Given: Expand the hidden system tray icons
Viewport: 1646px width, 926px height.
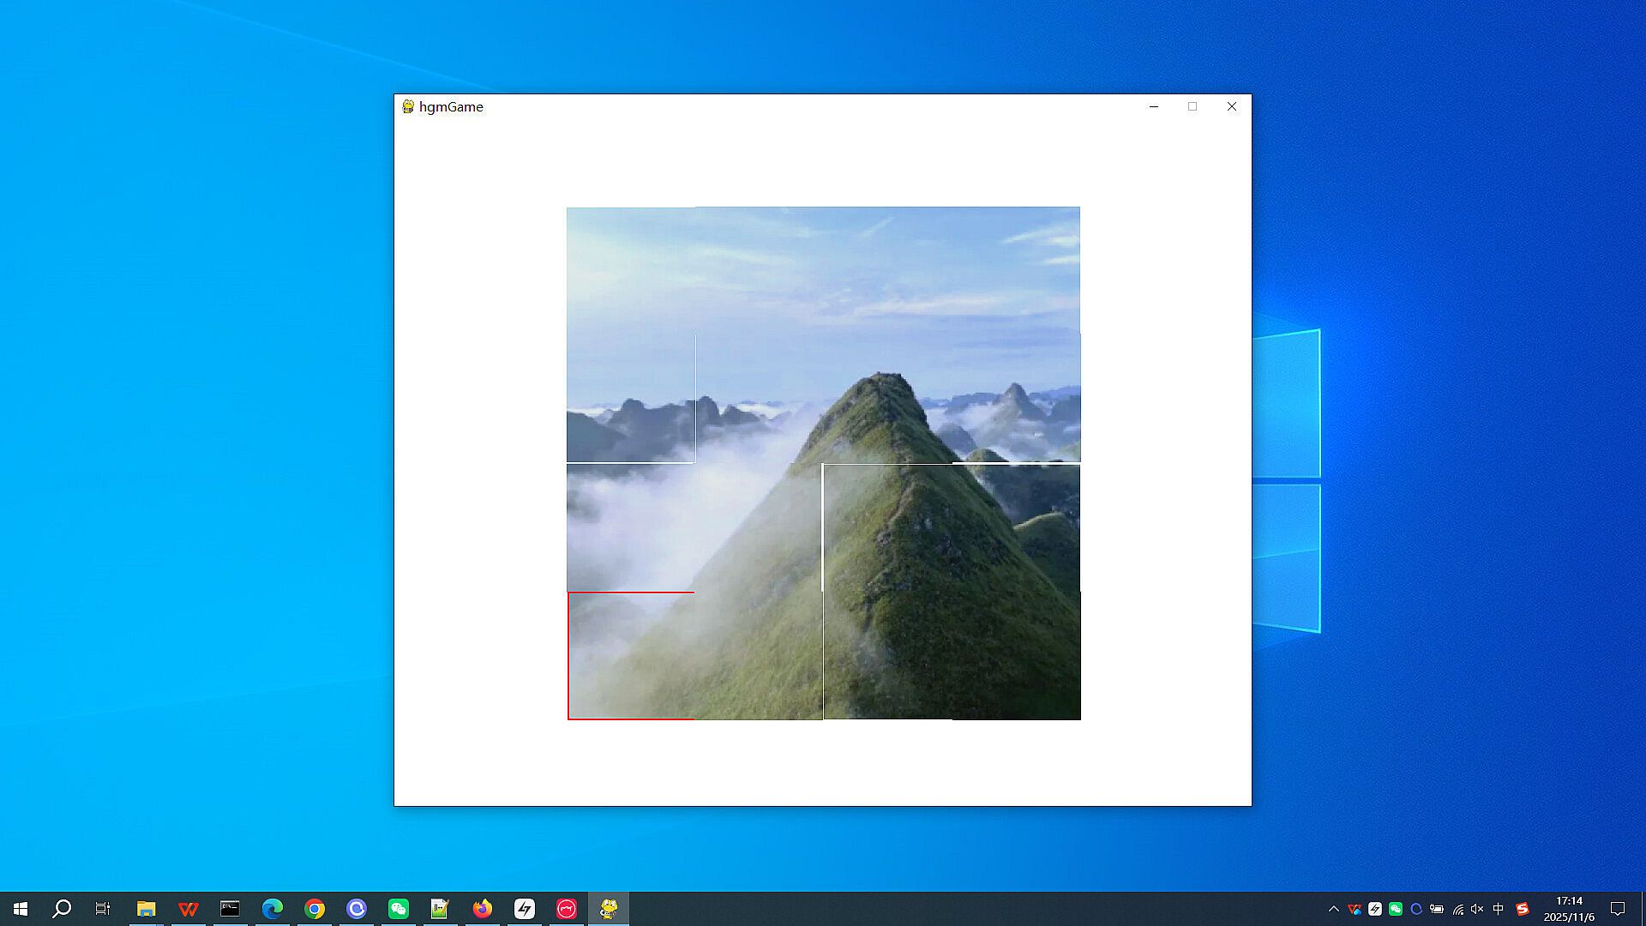Looking at the screenshot, I should (1333, 909).
